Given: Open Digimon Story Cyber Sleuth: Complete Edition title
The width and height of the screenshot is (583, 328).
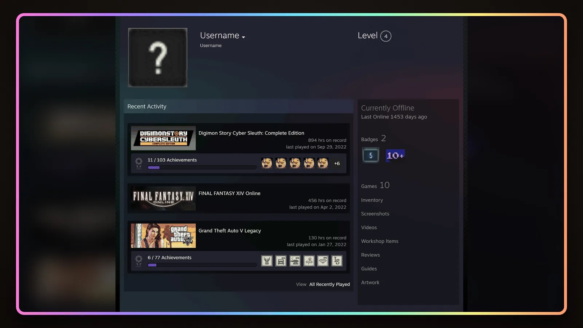Looking at the screenshot, I should tap(251, 133).
